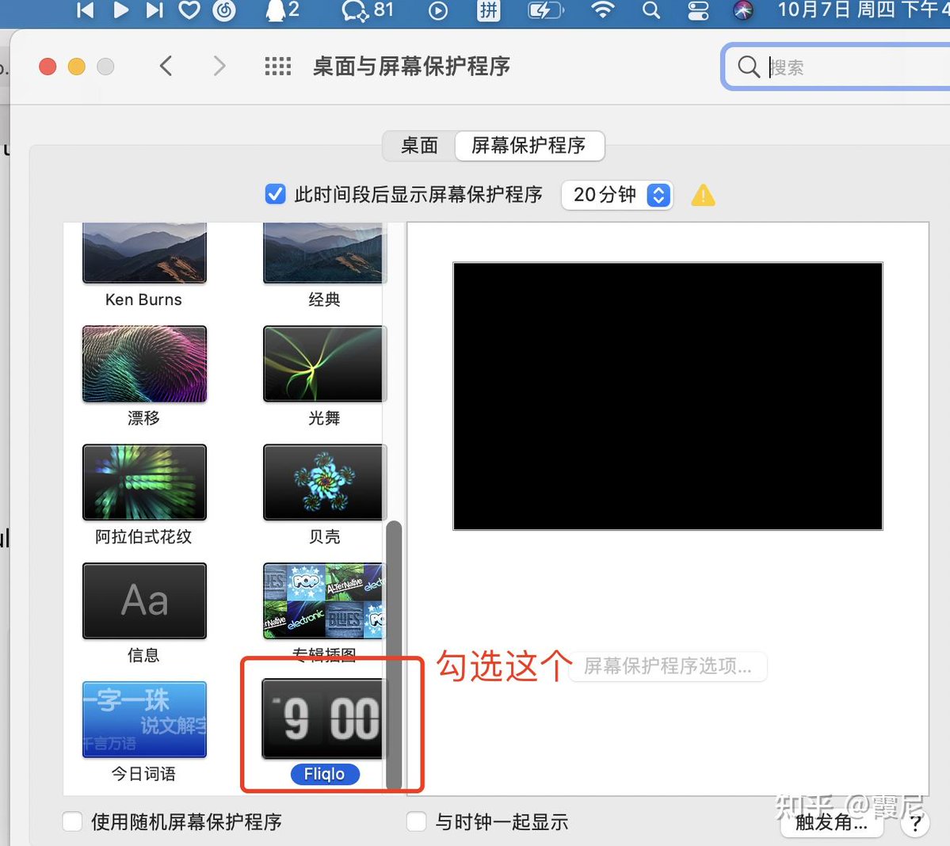950x846 pixels.
Task: Open Wi-Fi menu
Action: [x=602, y=10]
